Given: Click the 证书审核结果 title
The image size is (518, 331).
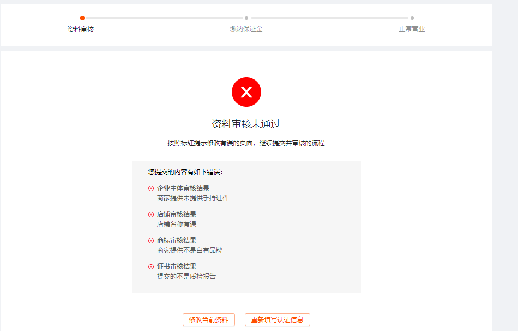Looking at the screenshot, I should [x=177, y=266].
